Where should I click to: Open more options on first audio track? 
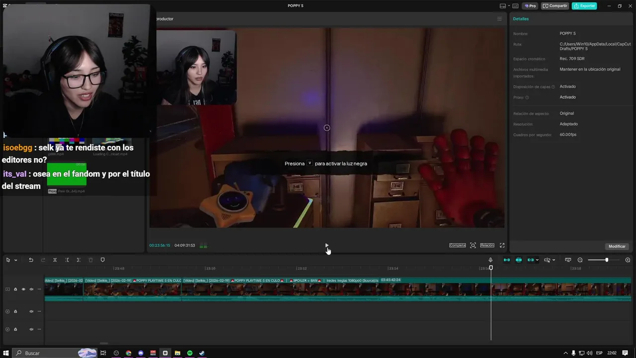tap(39, 311)
